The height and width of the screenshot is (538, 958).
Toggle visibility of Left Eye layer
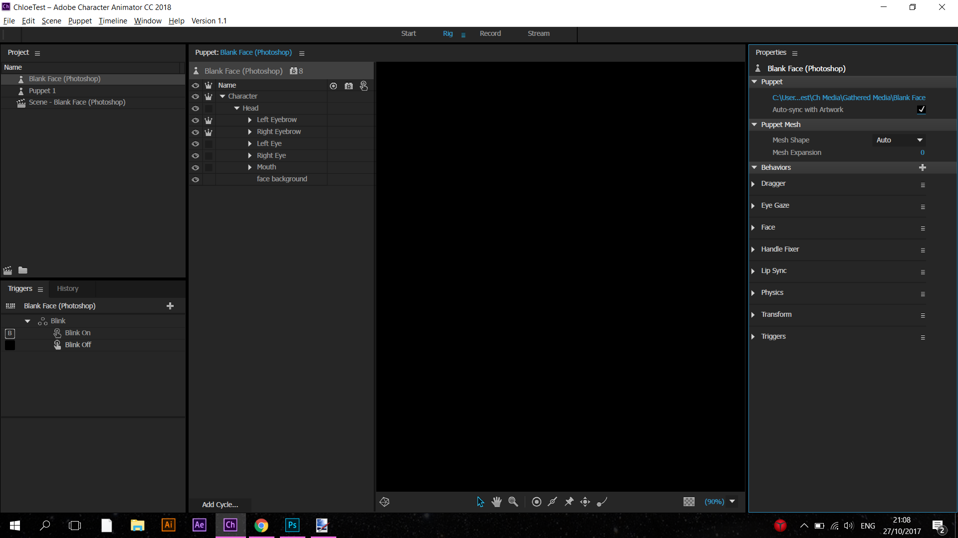coord(196,143)
